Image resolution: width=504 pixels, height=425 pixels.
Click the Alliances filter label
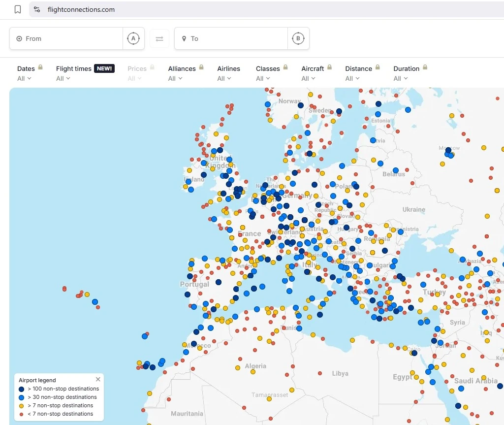coord(182,68)
